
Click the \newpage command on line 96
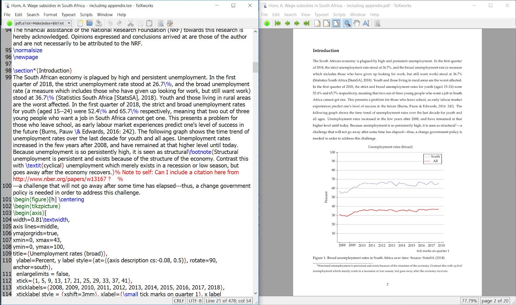(x=25, y=57)
